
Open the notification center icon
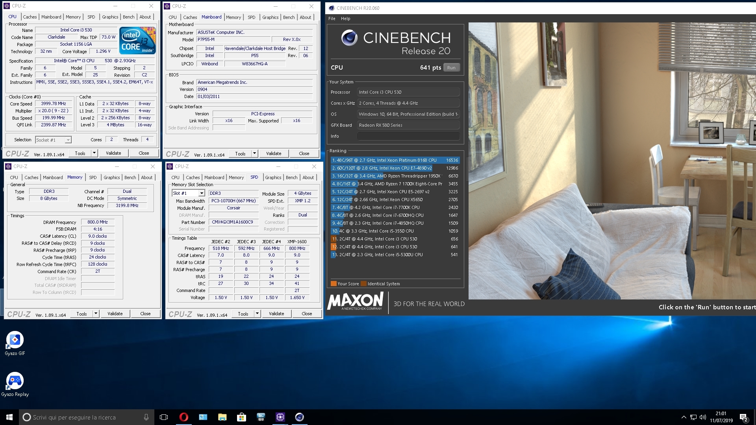point(743,417)
